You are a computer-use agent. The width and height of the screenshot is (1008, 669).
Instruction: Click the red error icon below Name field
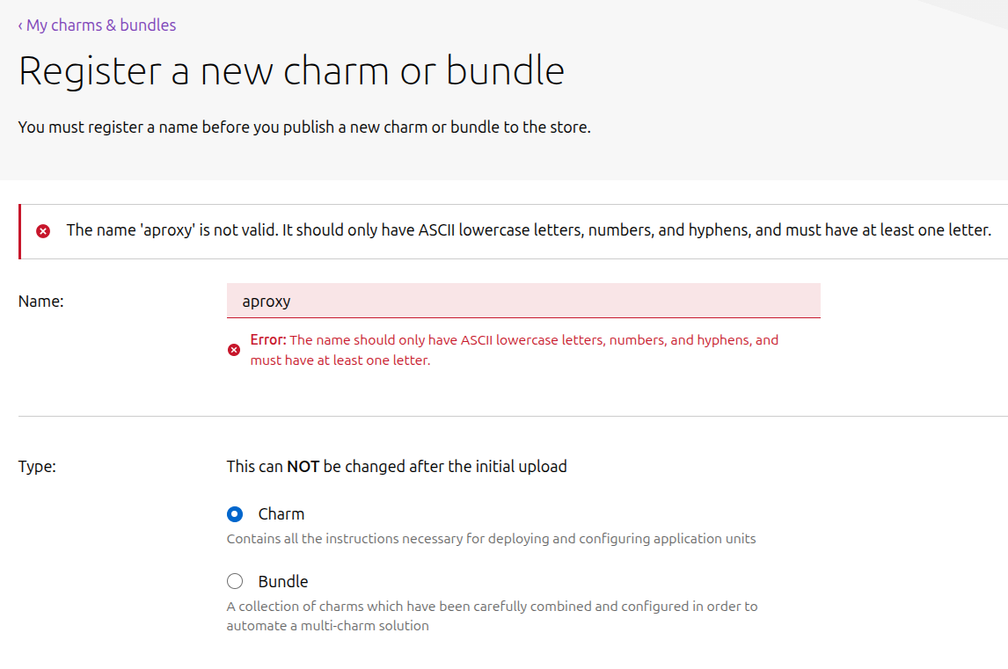point(234,350)
